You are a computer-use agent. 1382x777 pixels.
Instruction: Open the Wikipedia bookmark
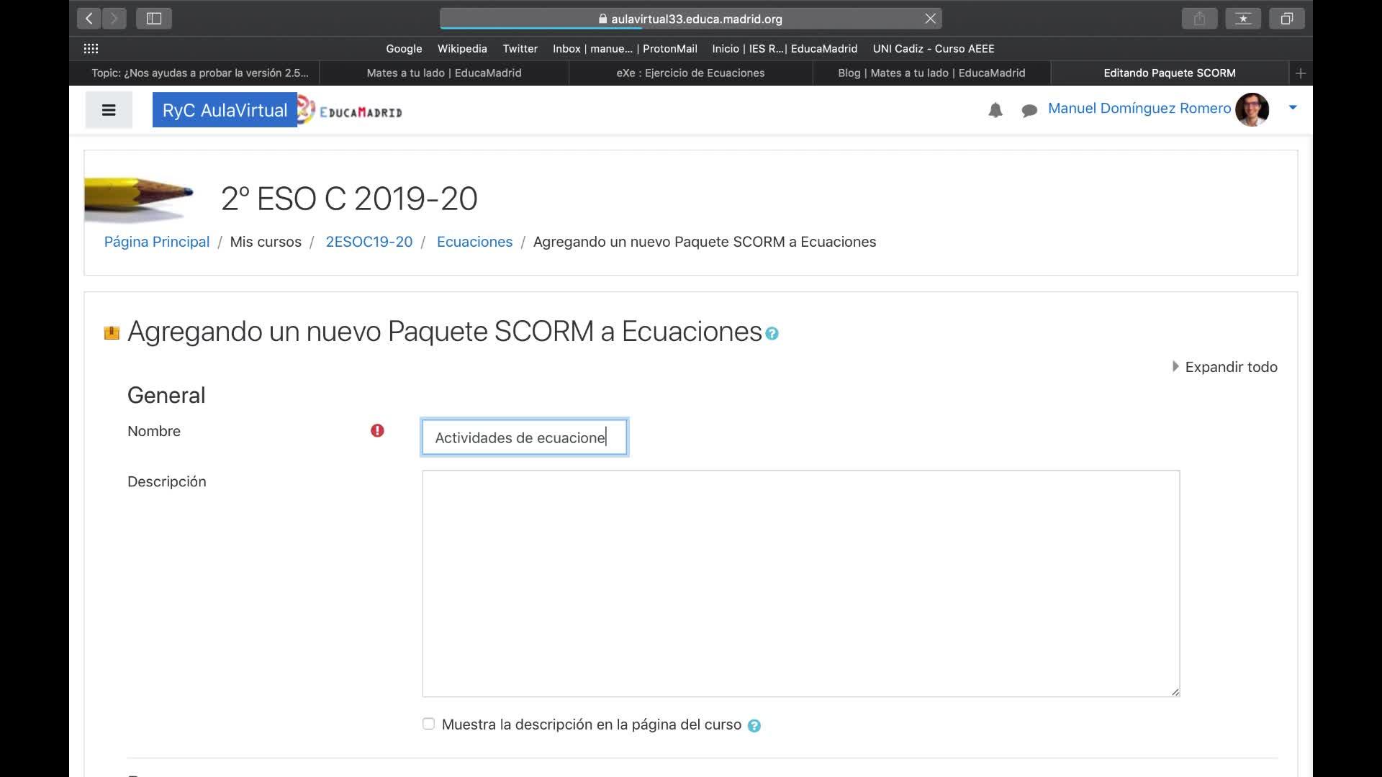(x=461, y=49)
